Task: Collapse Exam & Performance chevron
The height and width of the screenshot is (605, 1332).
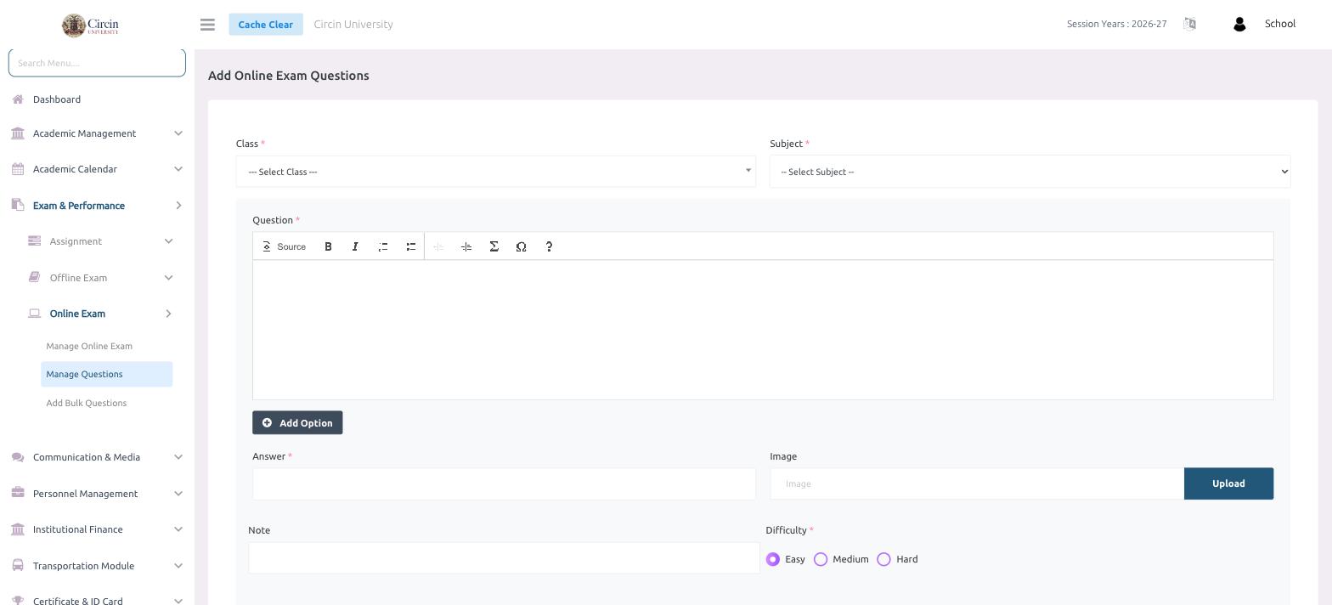Action: (178, 206)
